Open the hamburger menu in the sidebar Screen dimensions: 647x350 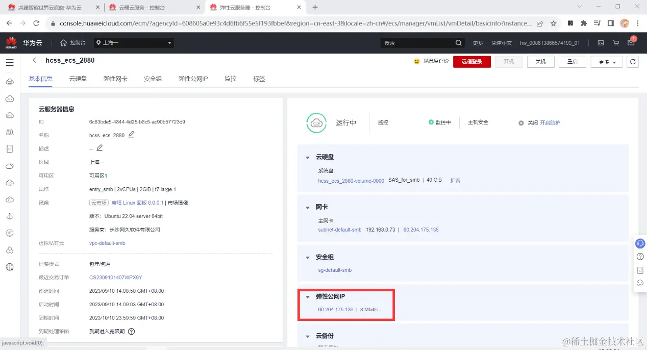(10, 62)
